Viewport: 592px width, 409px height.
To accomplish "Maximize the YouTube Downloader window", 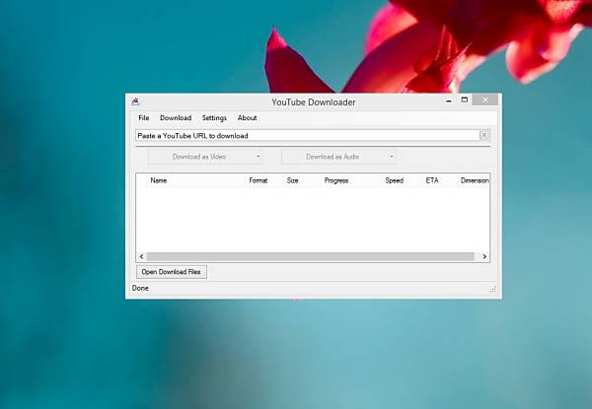I will tap(465, 100).
